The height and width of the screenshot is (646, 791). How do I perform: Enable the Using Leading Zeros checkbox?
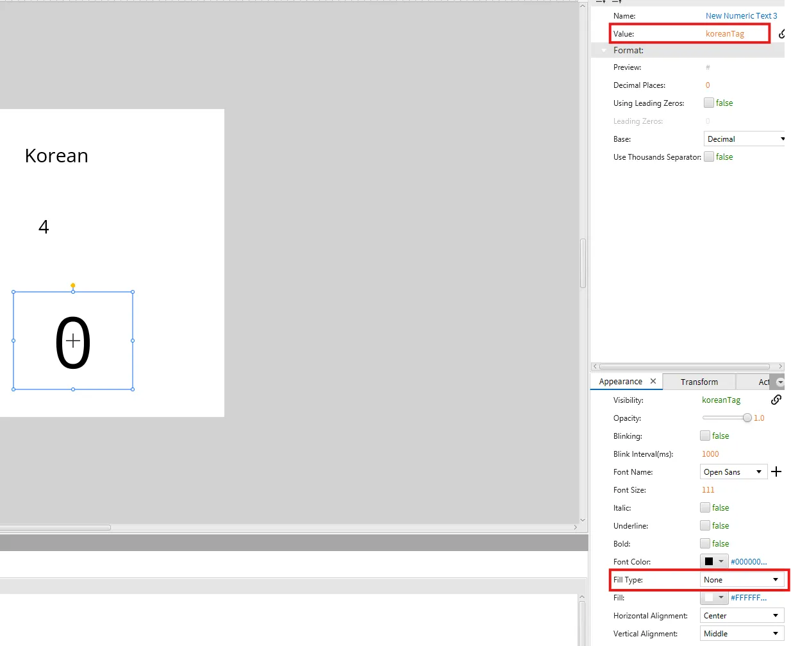[x=709, y=103]
